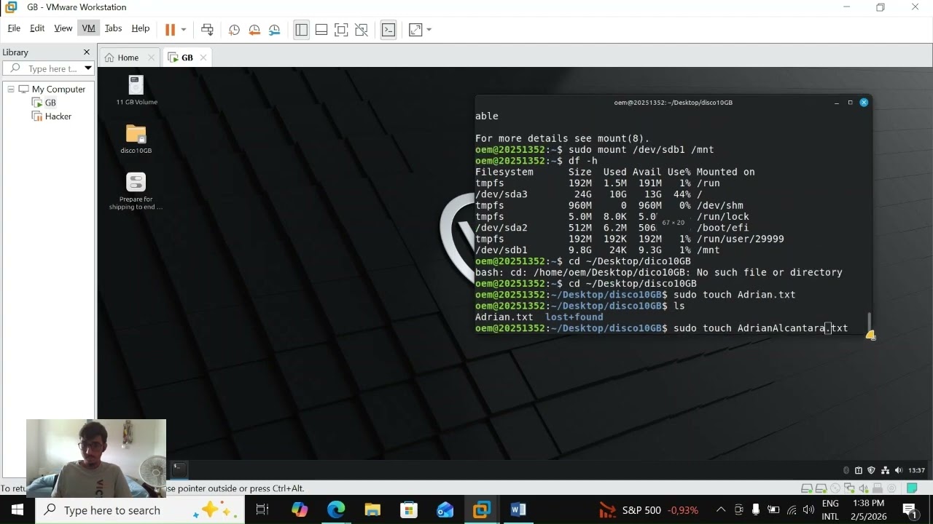Click 'lost+found' in the ls output
The image size is (933, 524).
coord(574,317)
